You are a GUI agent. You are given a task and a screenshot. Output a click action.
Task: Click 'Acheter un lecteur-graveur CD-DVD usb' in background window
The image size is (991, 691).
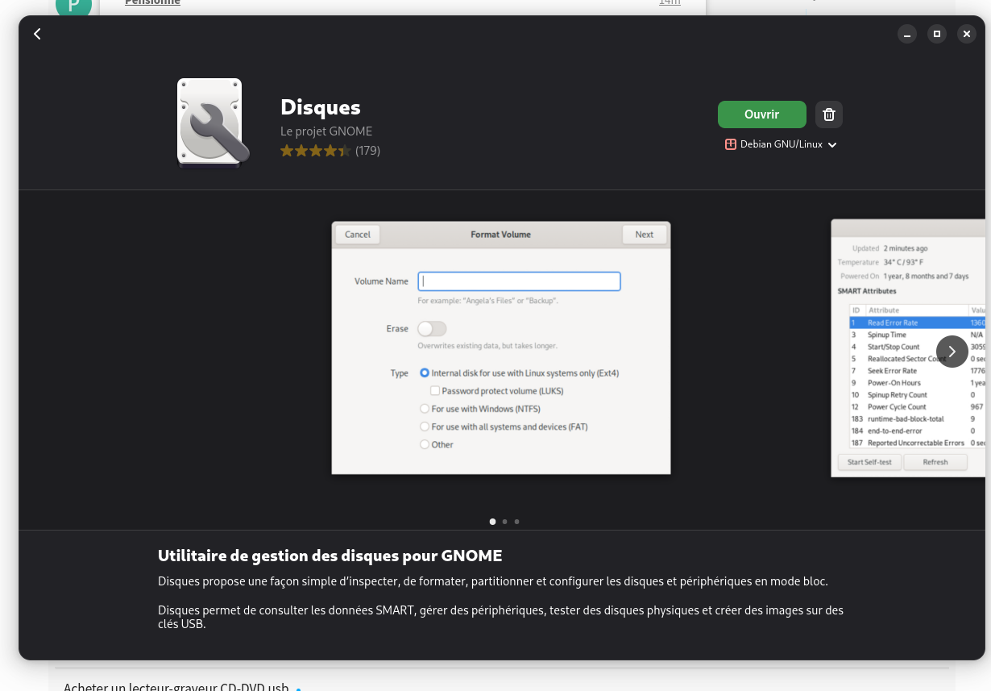(176, 686)
